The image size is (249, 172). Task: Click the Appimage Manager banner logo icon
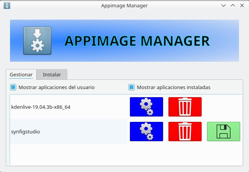pos(37,40)
